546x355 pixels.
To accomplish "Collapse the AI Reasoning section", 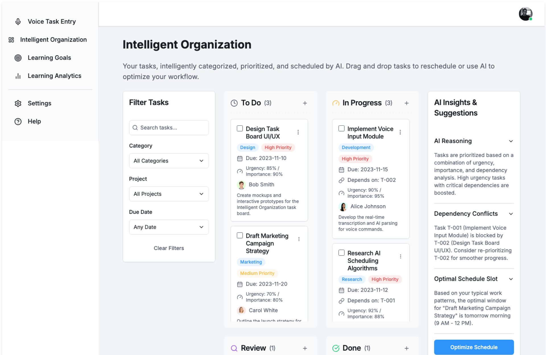I will coord(511,141).
